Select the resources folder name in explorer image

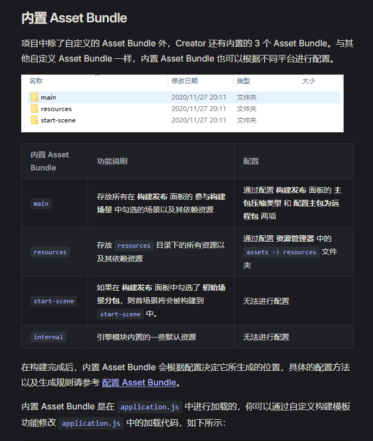(56, 109)
